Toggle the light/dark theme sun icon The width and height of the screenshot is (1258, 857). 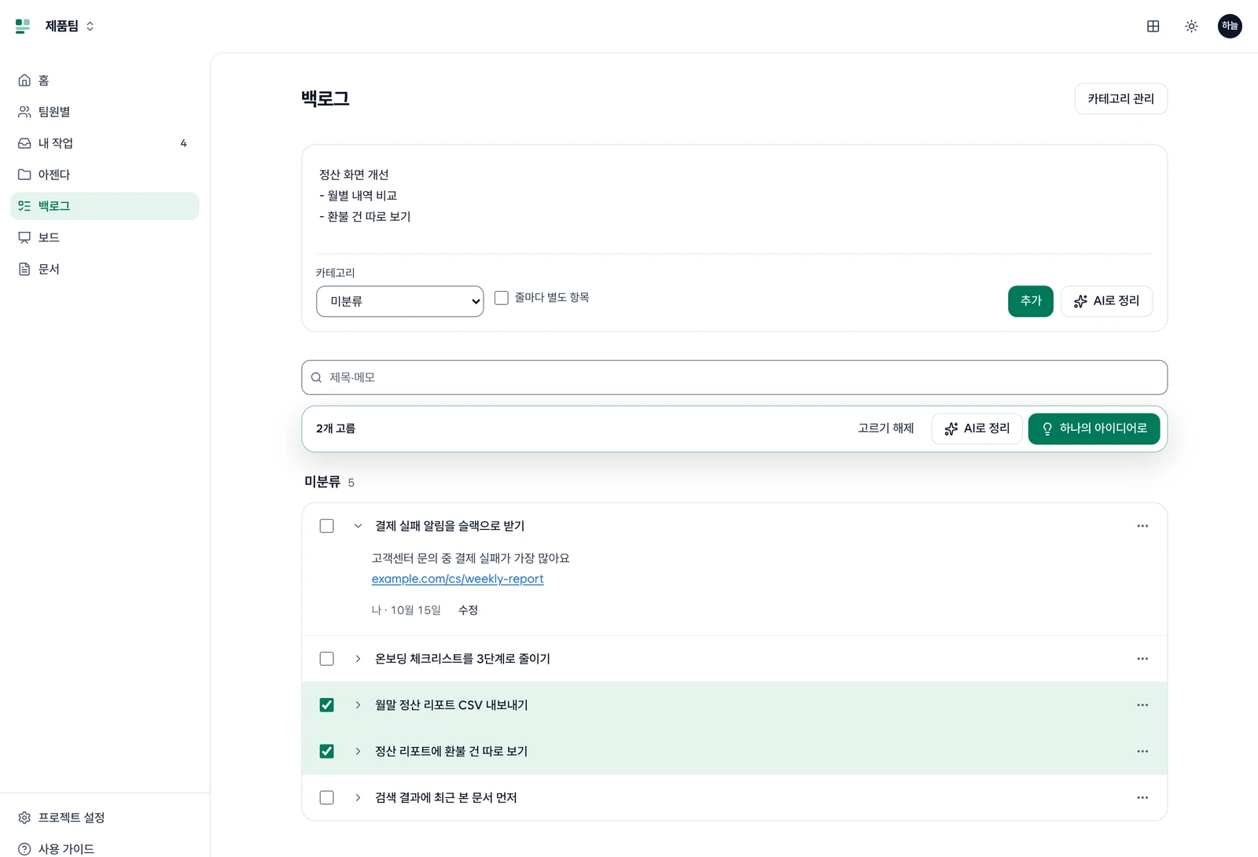coord(1191,26)
